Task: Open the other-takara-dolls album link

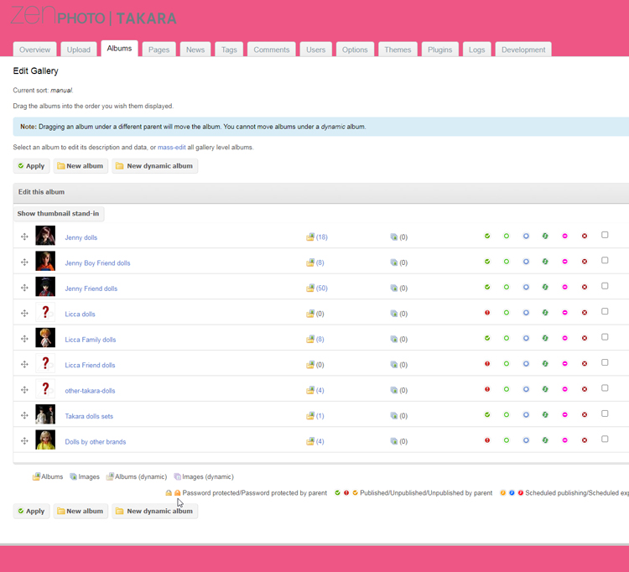Action: click(90, 391)
